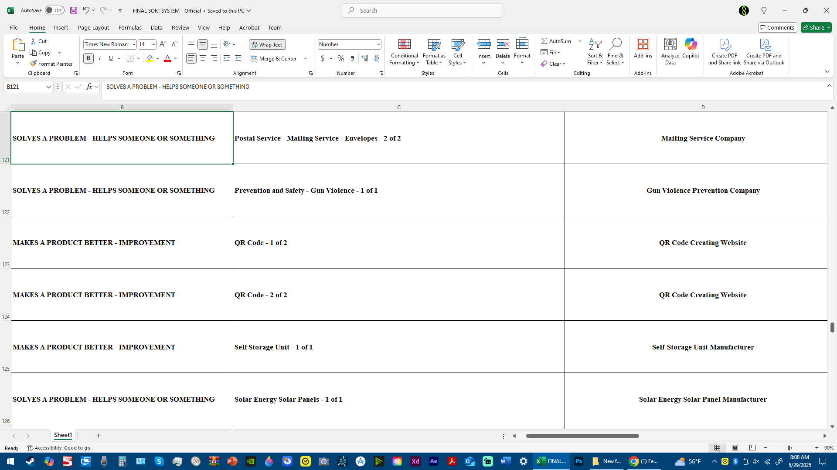Toggle the AutoSave switch
Viewport: 837px width, 470px height.
coord(54,10)
